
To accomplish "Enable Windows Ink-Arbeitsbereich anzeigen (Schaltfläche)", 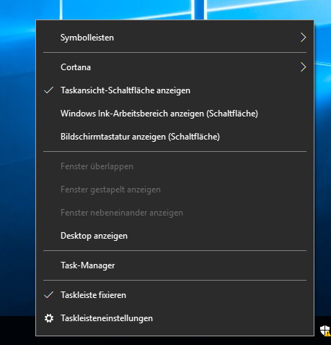I will (175, 114).
